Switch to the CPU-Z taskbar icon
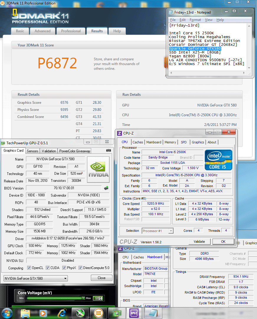The image size is (257, 319). click(134, 313)
